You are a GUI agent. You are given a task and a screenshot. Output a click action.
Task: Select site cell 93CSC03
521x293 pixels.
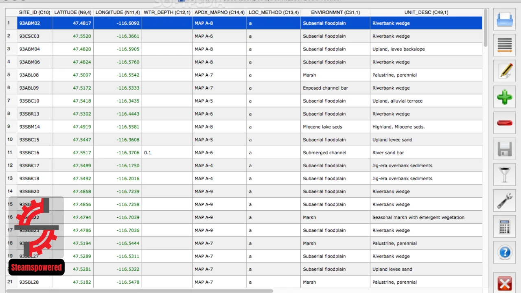pyautogui.click(x=35, y=36)
